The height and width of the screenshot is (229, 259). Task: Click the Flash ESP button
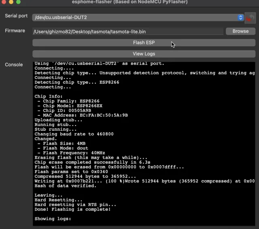144,42
